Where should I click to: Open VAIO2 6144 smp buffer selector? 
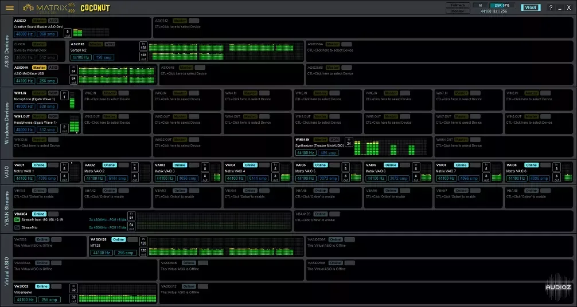[118, 178]
